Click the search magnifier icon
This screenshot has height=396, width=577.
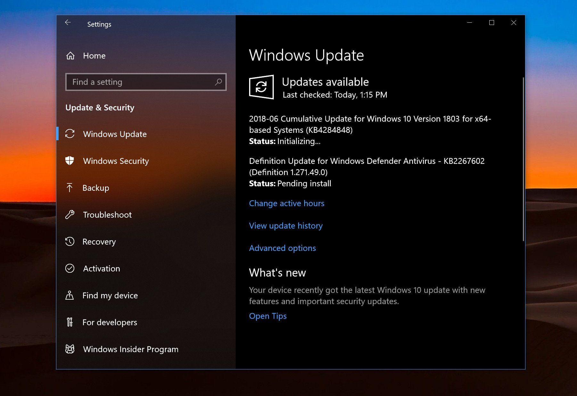218,82
